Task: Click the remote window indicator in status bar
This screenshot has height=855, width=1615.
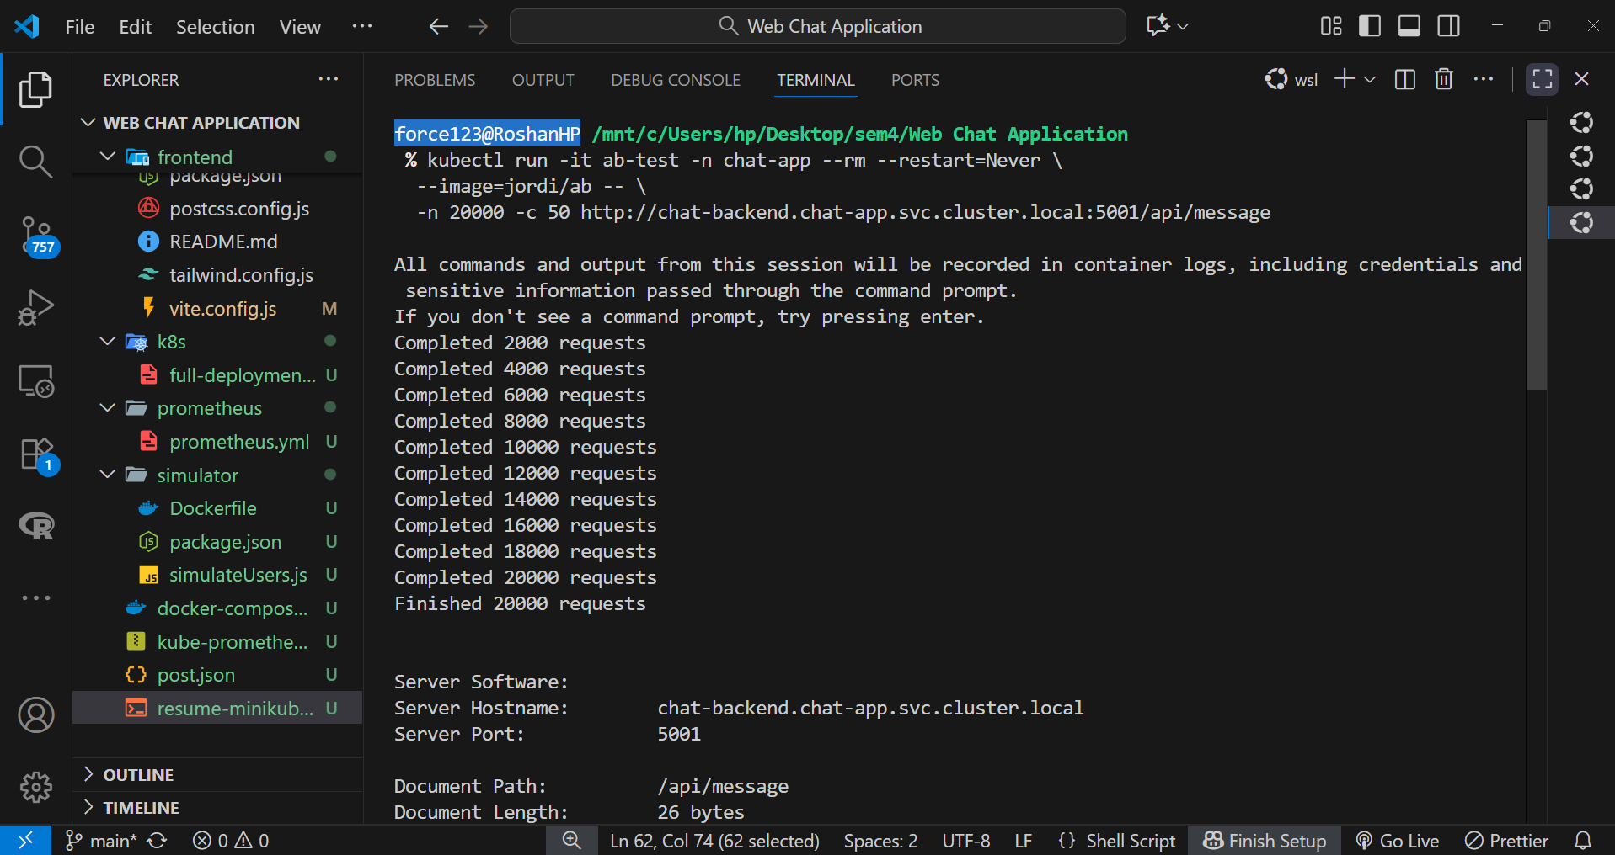Action: [x=25, y=840]
